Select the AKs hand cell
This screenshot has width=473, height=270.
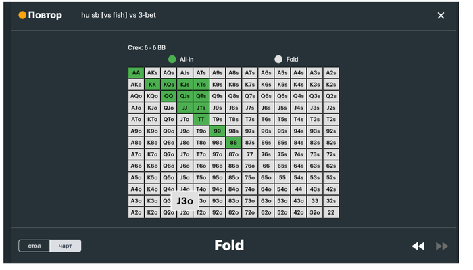pyautogui.click(x=152, y=73)
